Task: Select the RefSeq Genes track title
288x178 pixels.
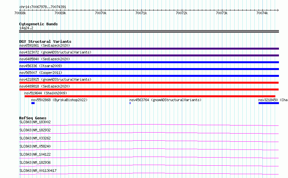Action: pos(33,118)
